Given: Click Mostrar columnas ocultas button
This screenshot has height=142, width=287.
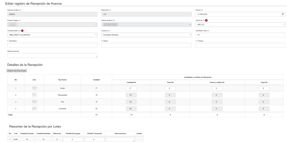Looking at the screenshot, I should 17,71.
